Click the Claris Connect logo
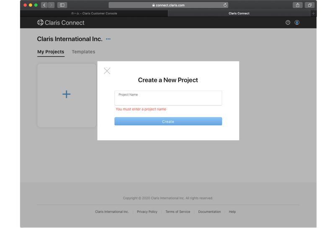The image size is (335, 228). tap(61, 23)
